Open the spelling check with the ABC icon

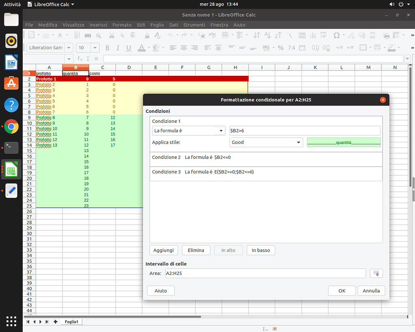pos(213,35)
